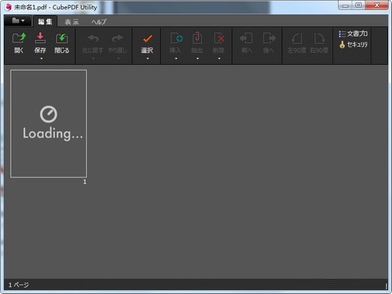
Task: Click the やり直し redo arrow icon
Action: pos(117,39)
